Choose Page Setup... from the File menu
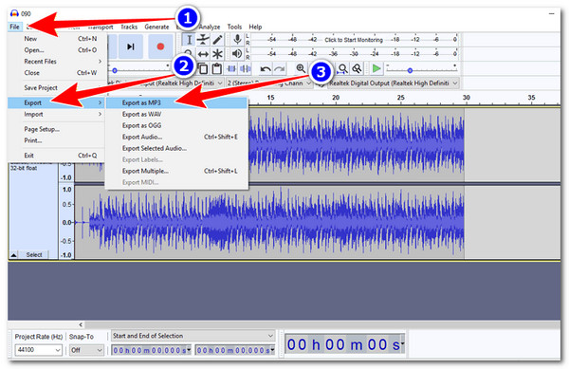 (x=58, y=129)
